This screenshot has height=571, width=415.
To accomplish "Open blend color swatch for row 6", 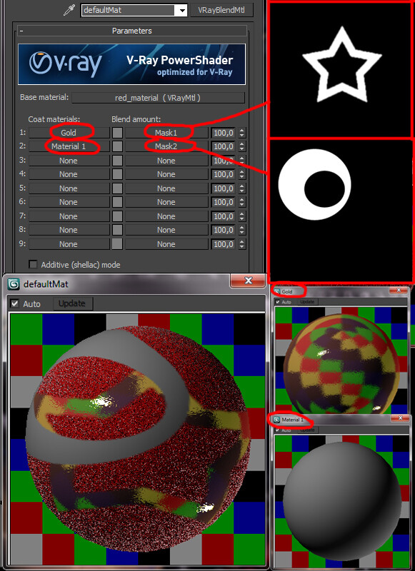I will (x=117, y=202).
